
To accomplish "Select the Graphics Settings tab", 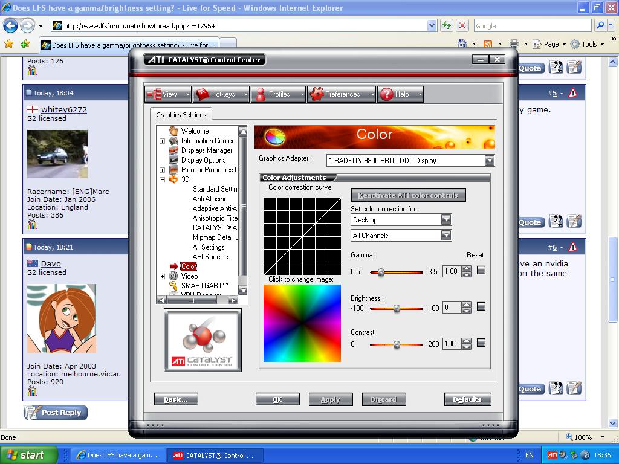I will [181, 115].
